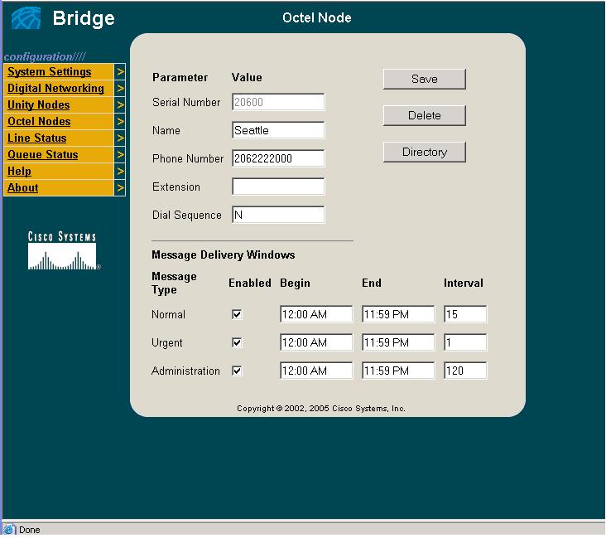Click the Message Delivery Windows heading

pyautogui.click(x=223, y=254)
